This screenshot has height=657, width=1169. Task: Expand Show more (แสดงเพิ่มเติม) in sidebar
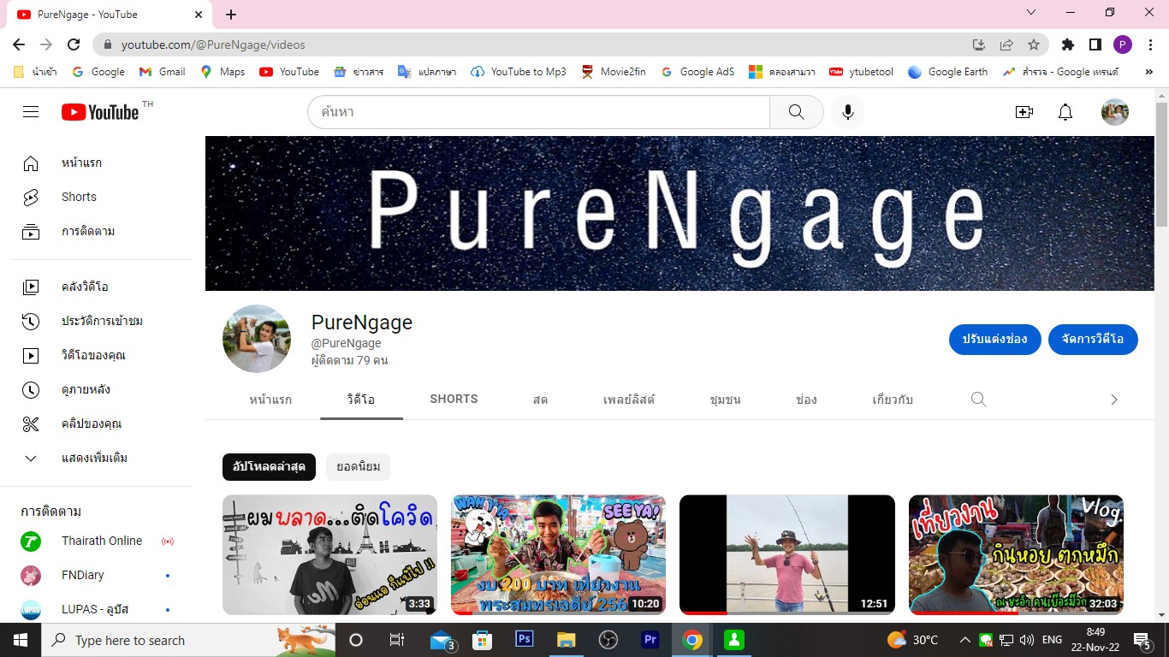click(x=101, y=458)
